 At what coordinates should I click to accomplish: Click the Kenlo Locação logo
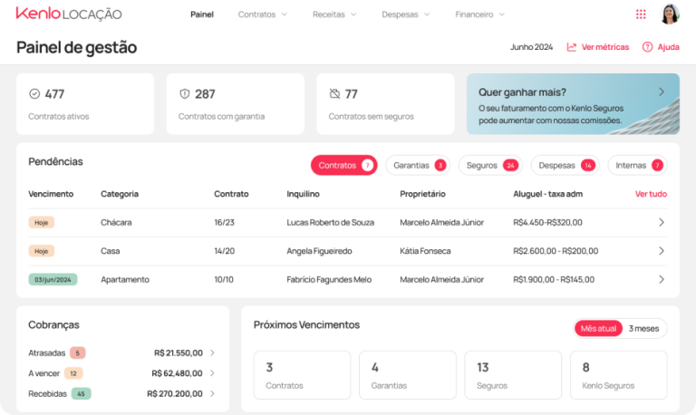69,14
